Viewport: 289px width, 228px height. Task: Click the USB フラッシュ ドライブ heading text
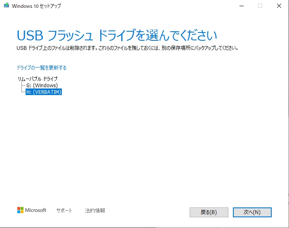tap(117, 35)
